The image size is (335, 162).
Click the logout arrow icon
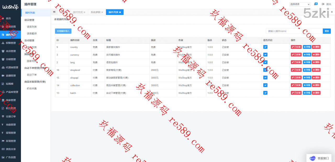[x=323, y=4]
